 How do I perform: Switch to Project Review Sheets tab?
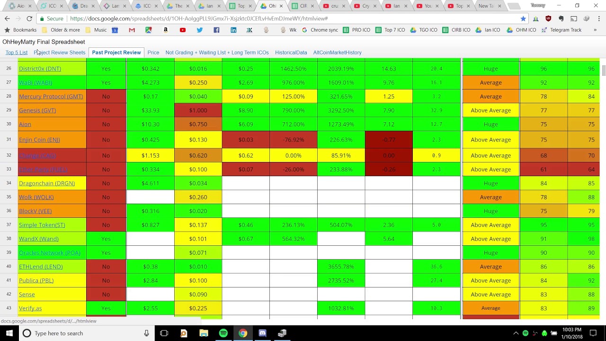pos(60,53)
